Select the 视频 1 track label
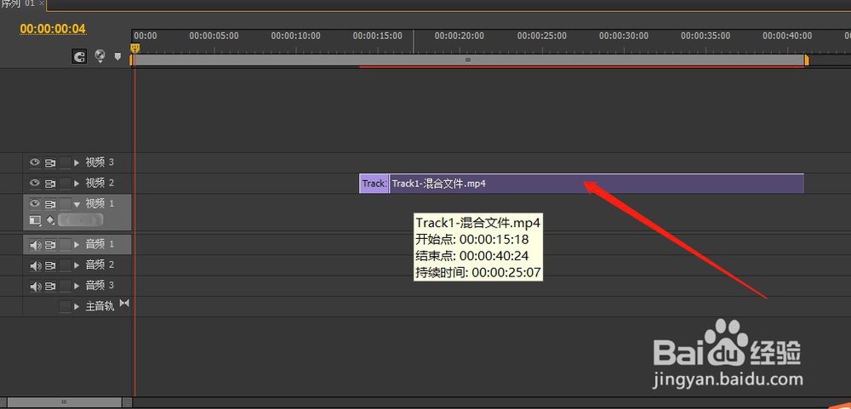This screenshot has height=409, width=851. [x=100, y=204]
